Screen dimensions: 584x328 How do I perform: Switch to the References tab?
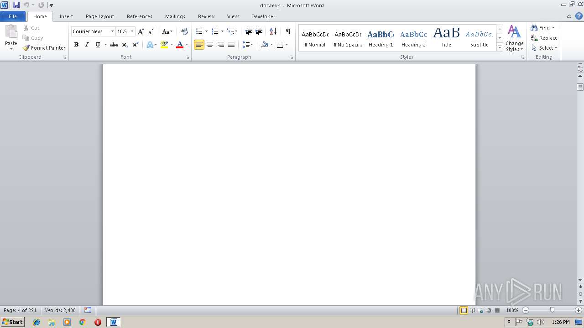click(x=140, y=16)
